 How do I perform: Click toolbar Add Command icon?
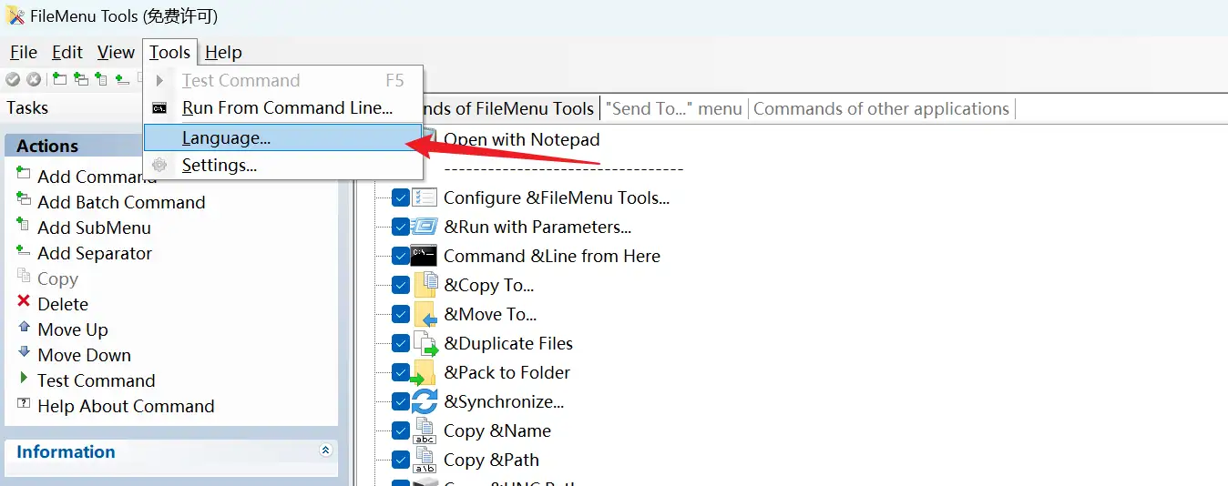tap(59, 79)
